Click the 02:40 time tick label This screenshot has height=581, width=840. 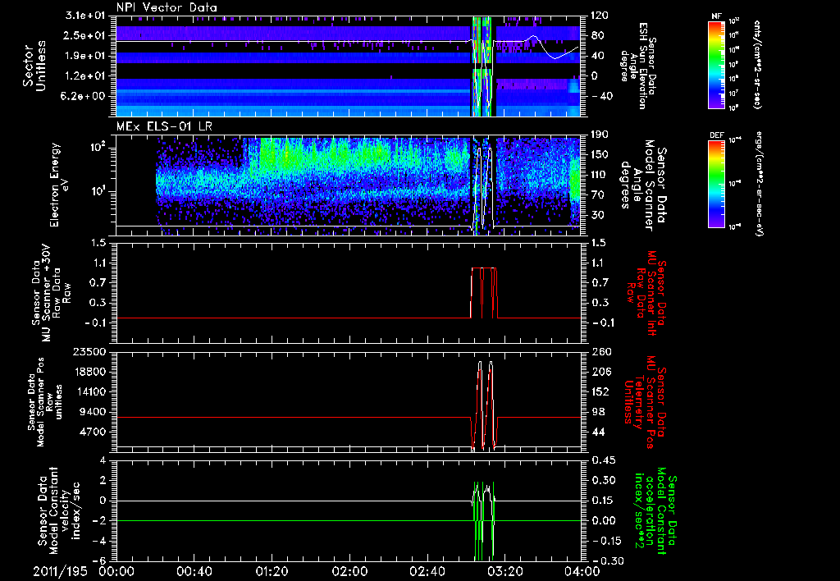(x=427, y=571)
